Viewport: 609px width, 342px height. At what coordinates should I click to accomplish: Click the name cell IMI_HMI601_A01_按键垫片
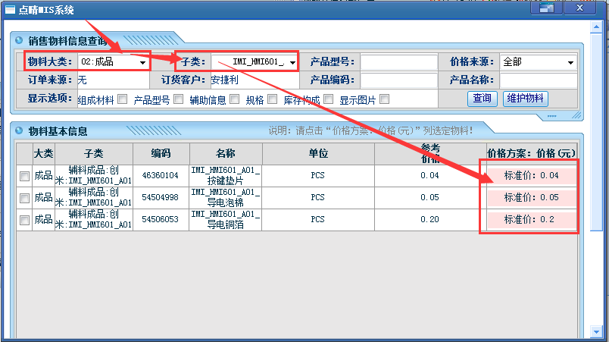coord(225,175)
